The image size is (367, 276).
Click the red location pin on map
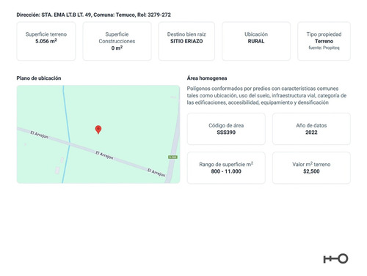tap(98, 130)
